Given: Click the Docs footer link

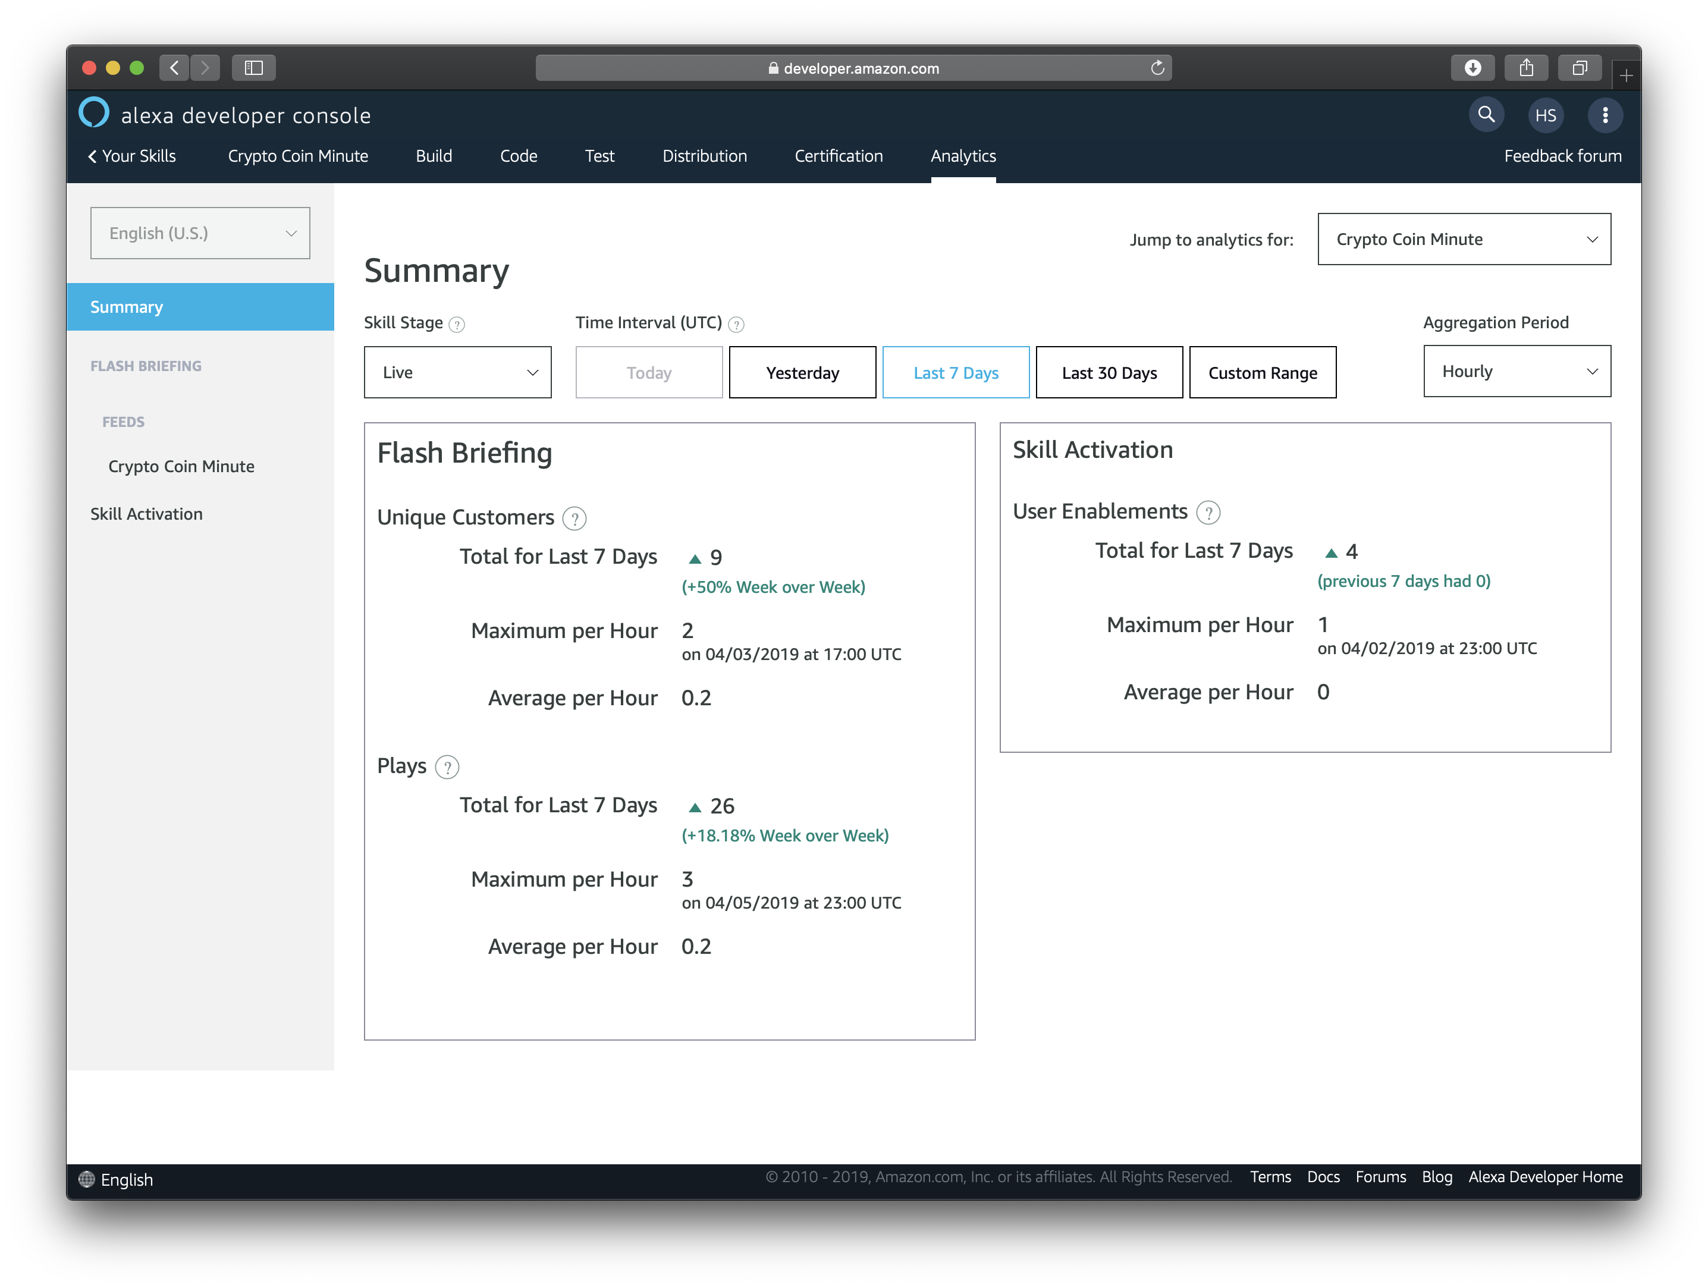Looking at the screenshot, I should pyautogui.click(x=1323, y=1176).
